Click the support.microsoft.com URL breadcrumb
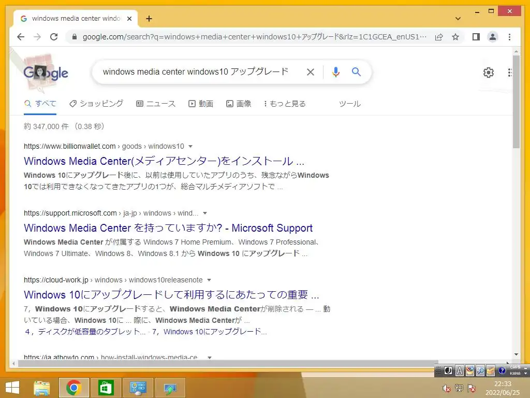This screenshot has width=530, height=398. (111, 213)
